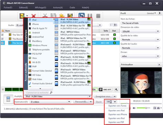Open the Affichage menu
163x125 pixels.
tap(41, 8)
